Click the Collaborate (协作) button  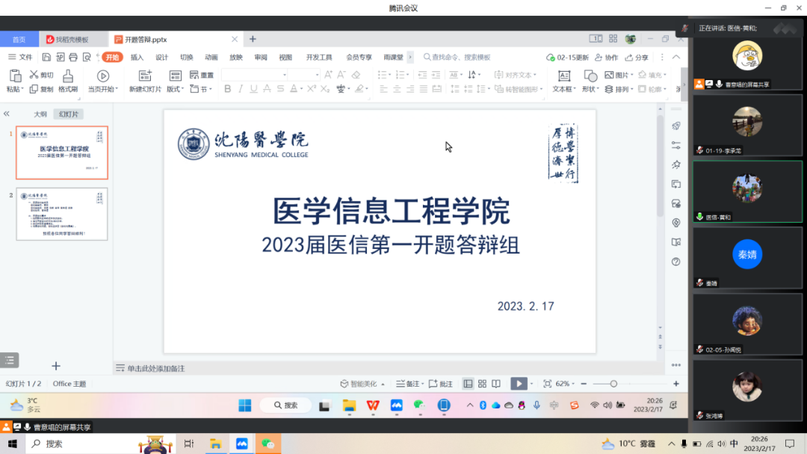[607, 57]
